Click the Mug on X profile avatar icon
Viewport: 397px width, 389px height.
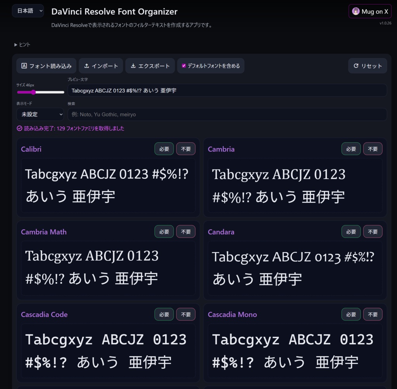[356, 11]
